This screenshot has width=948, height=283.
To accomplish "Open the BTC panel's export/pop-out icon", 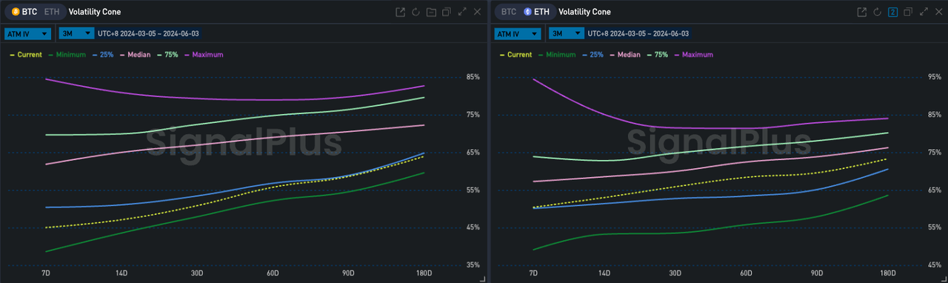I will click(401, 12).
